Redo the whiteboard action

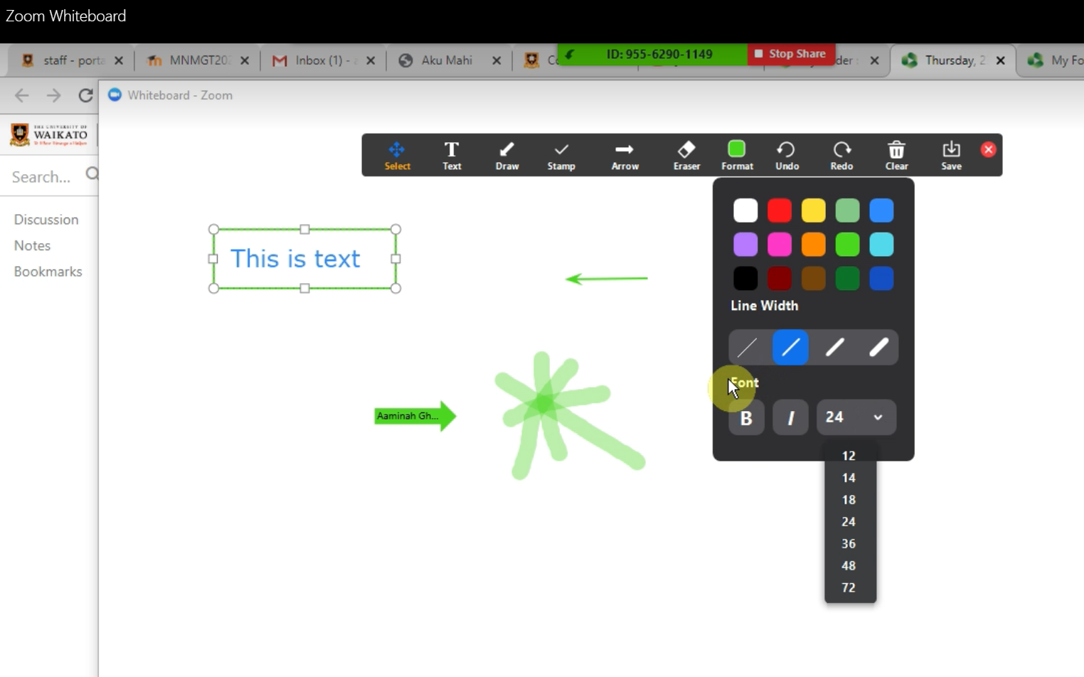pos(841,156)
